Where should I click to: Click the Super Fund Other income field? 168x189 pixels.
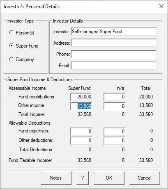[81, 106]
